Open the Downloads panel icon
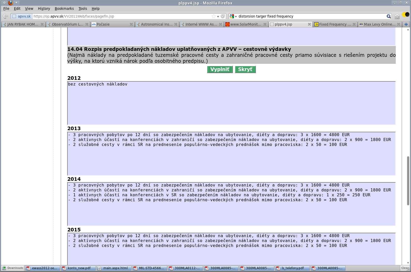The width and height of the screenshot is (411, 272). pos(12,268)
